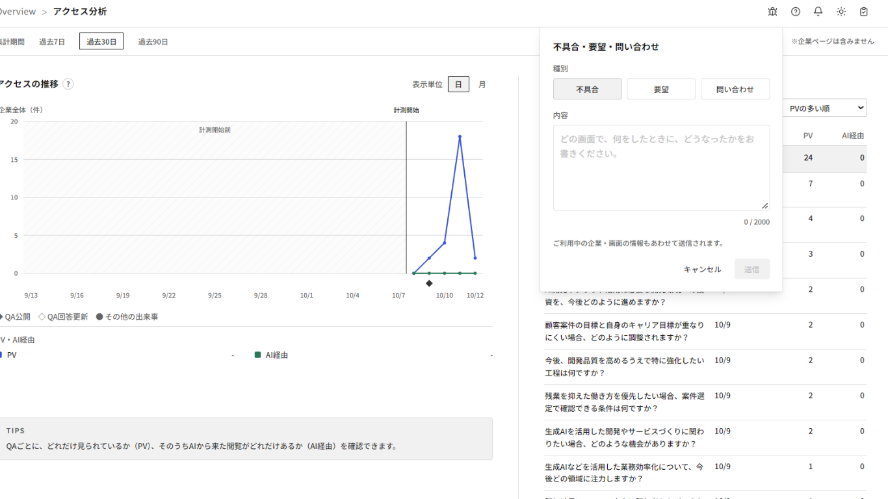Toggle the PV legend entry
Viewport: 888px width, 499px height.
8,355
